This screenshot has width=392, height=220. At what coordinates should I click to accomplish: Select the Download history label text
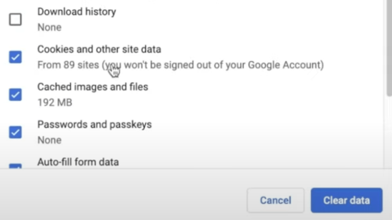tap(77, 12)
